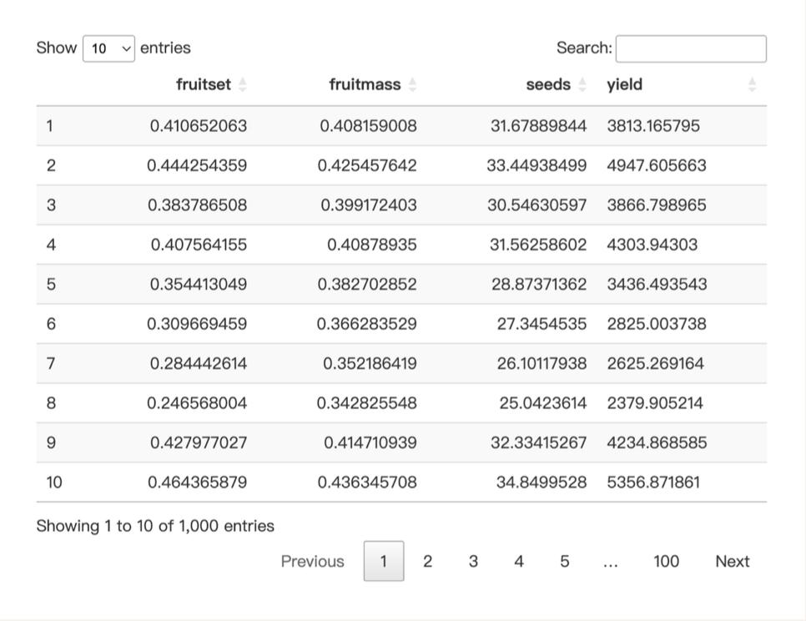Open the Show entries dropdown

pyautogui.click(x=109, y=48)
